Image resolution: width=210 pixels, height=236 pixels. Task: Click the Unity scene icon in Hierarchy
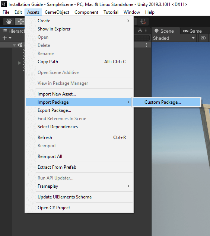click(20, 45)
